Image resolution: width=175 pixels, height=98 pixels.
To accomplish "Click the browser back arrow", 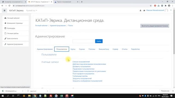I will (2, 6).
